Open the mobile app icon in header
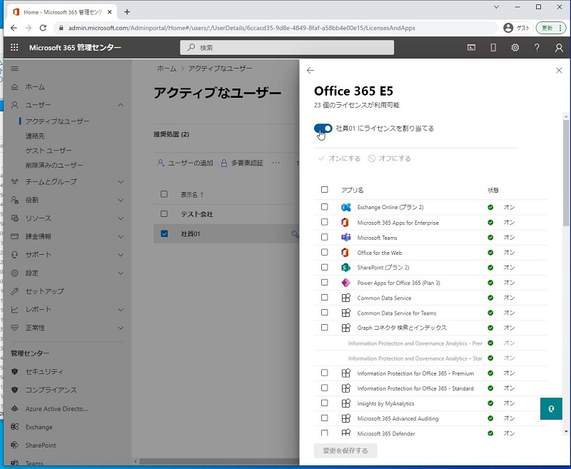This screenshot has height=469, width=571. tap(493, 47)
